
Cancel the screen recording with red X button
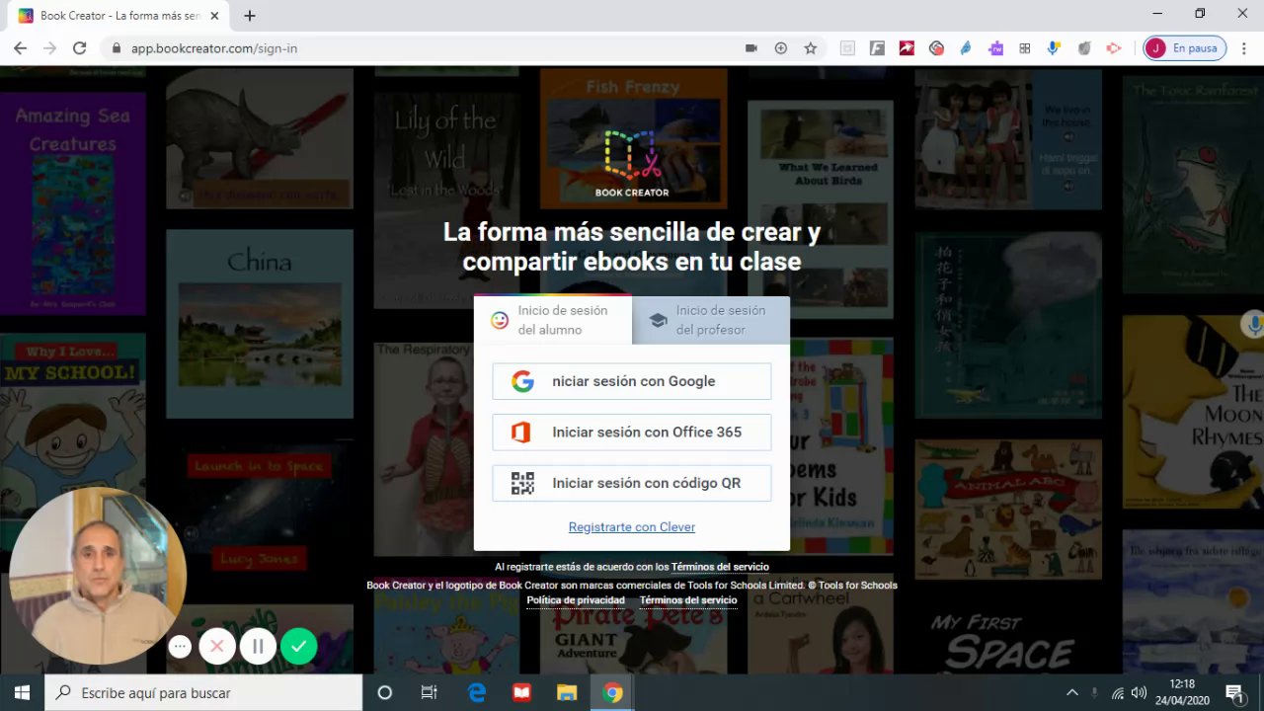pyautogui.click(x=217, y=647)
